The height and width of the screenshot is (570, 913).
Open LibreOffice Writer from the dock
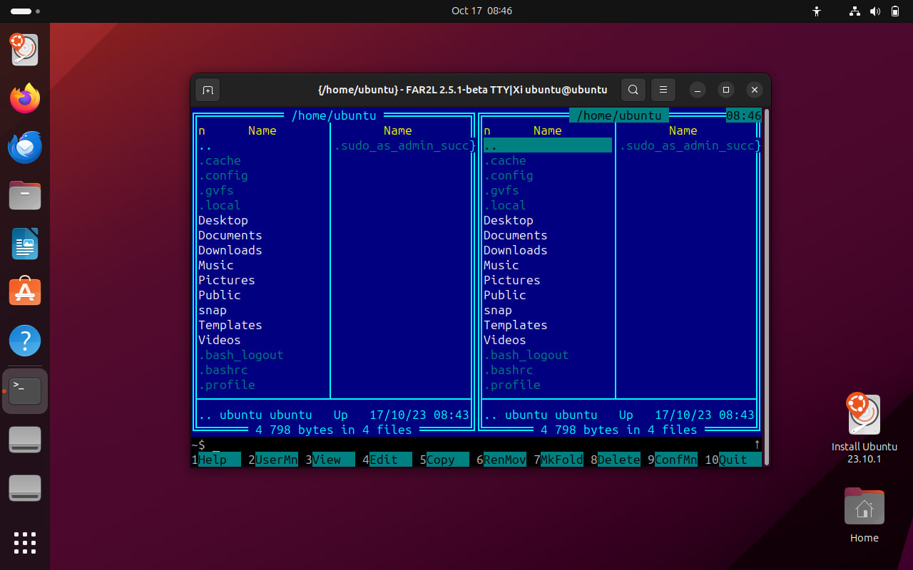25,244
